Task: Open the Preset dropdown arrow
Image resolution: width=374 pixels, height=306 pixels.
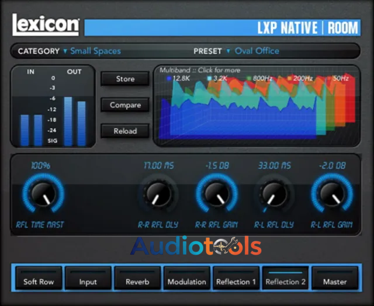Action: click(228, 51)
